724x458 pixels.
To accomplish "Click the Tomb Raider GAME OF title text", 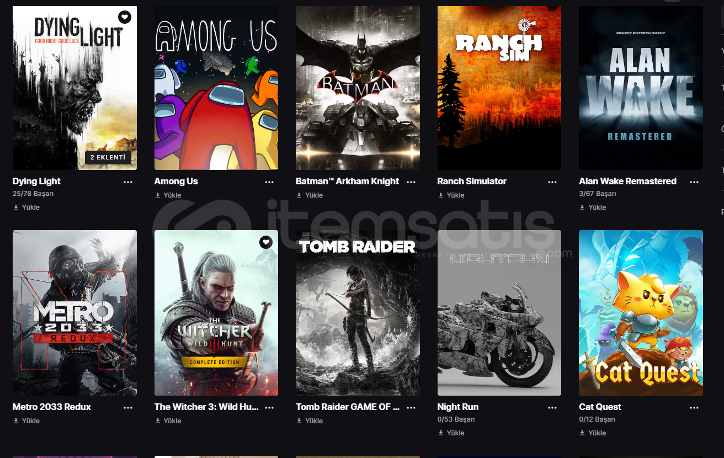I will coord(347,407).
